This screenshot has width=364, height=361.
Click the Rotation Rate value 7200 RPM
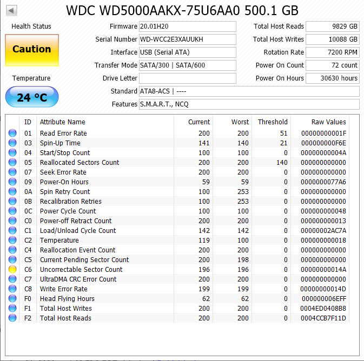[x=333, y=52]
